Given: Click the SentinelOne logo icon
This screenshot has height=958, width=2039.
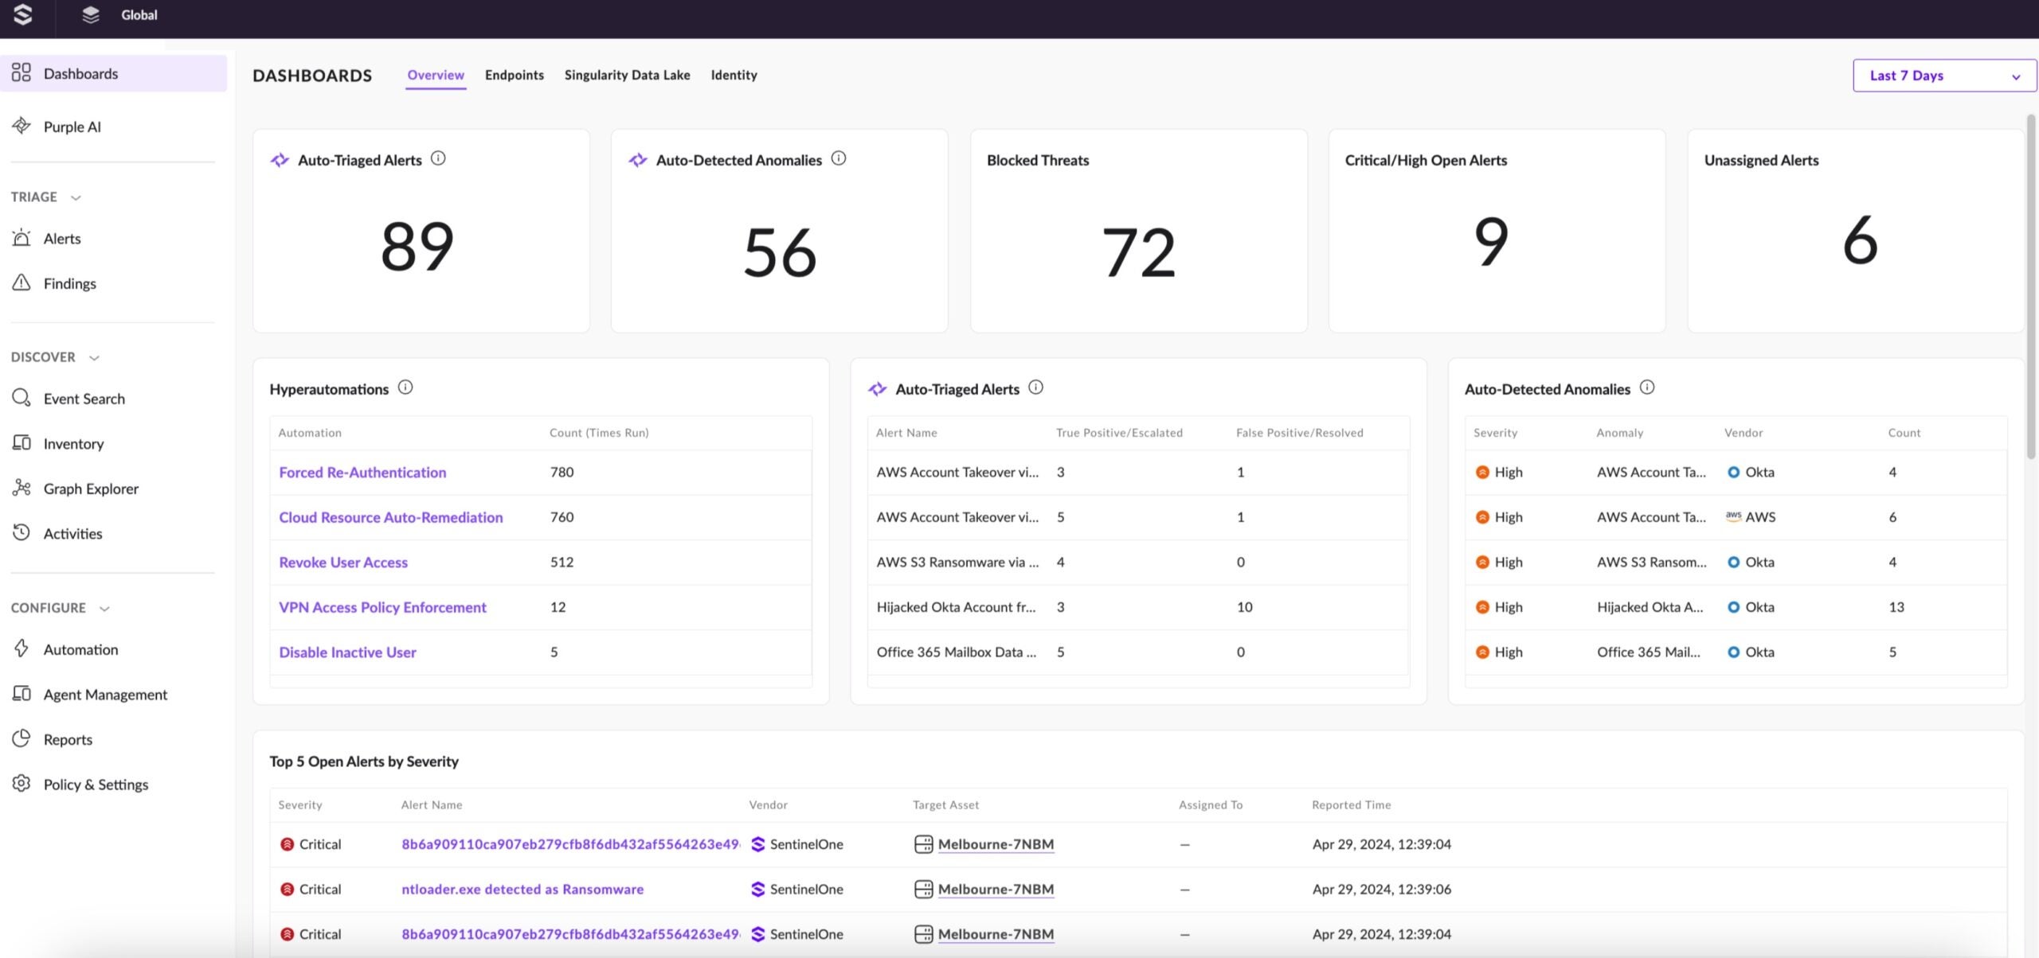Looking at the screenshot, I should (23, 14).
